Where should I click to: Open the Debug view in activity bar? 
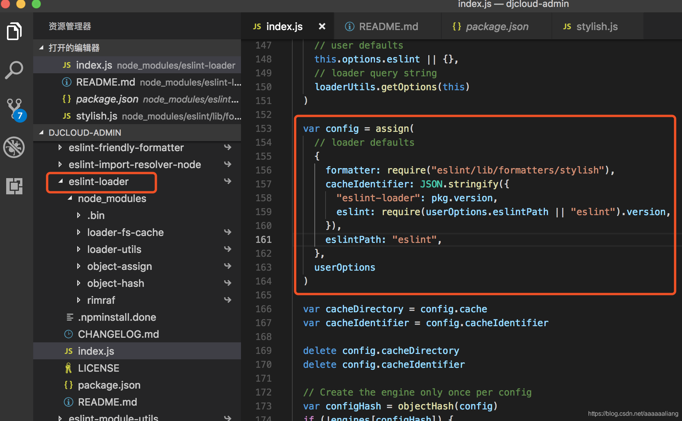14,147
